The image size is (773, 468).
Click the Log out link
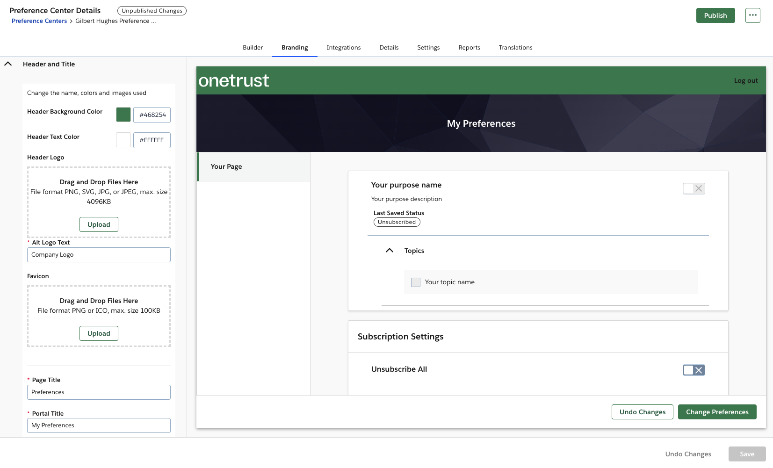[x=745, y=80]
